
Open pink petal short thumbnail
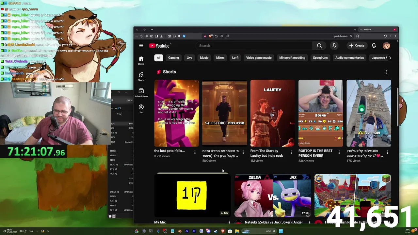pos(176,113)
